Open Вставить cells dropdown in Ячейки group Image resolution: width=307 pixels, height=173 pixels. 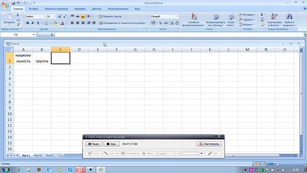coord(248,15)
